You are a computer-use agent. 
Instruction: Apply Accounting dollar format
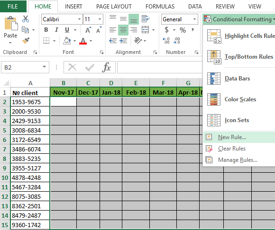tap(166, 30)
